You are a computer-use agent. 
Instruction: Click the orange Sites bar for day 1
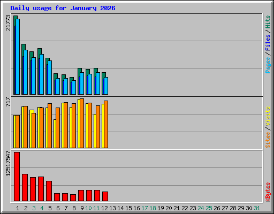pyautogui.click(x=18, y=132)
